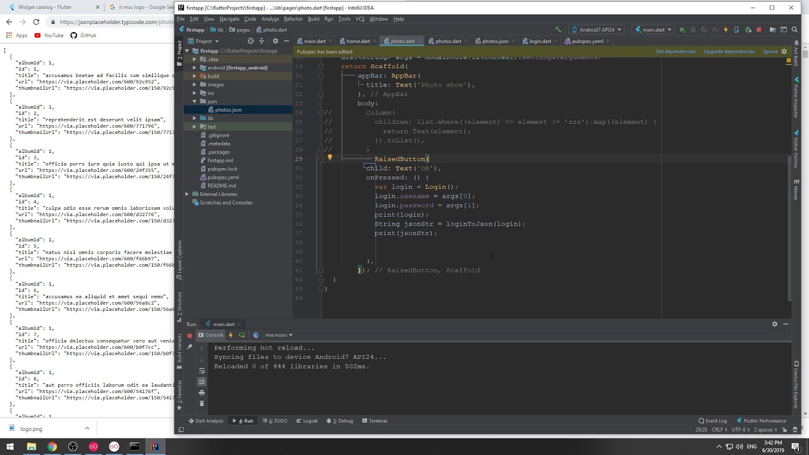The image size is (809, 455).
Task: Open the Android7 API24 device dropdown
Action: tap(597, 30)
